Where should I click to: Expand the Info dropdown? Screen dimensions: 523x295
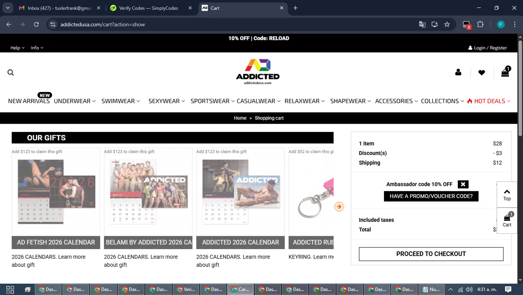pos(37,48)
